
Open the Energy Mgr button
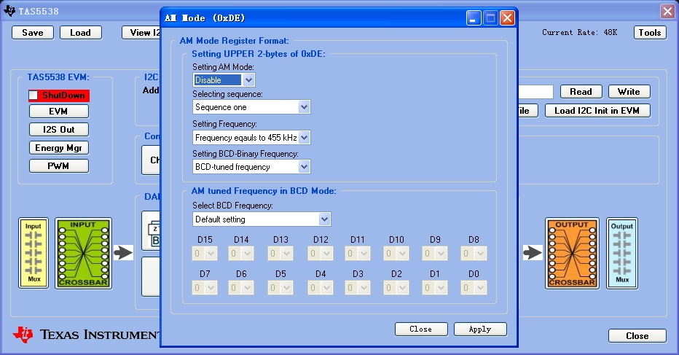[59, 148]
